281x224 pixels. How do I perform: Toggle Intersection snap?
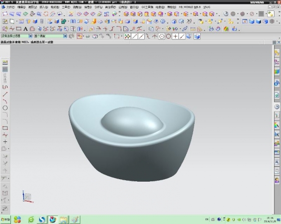(x=155, y=36)
